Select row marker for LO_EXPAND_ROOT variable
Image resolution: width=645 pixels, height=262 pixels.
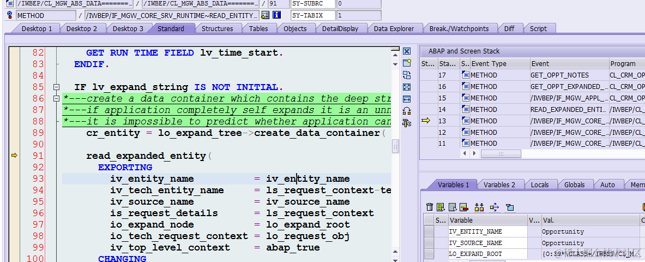click(429, 254)
